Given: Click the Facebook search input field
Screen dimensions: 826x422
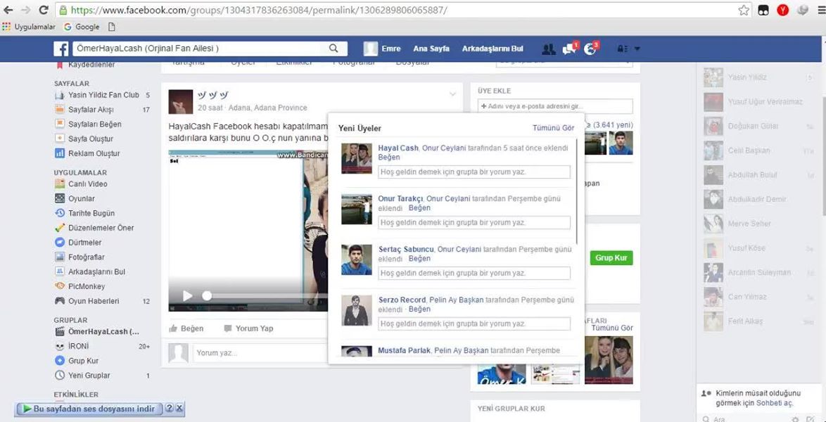Looking at the screenshot, I should [x=201, y=49].
